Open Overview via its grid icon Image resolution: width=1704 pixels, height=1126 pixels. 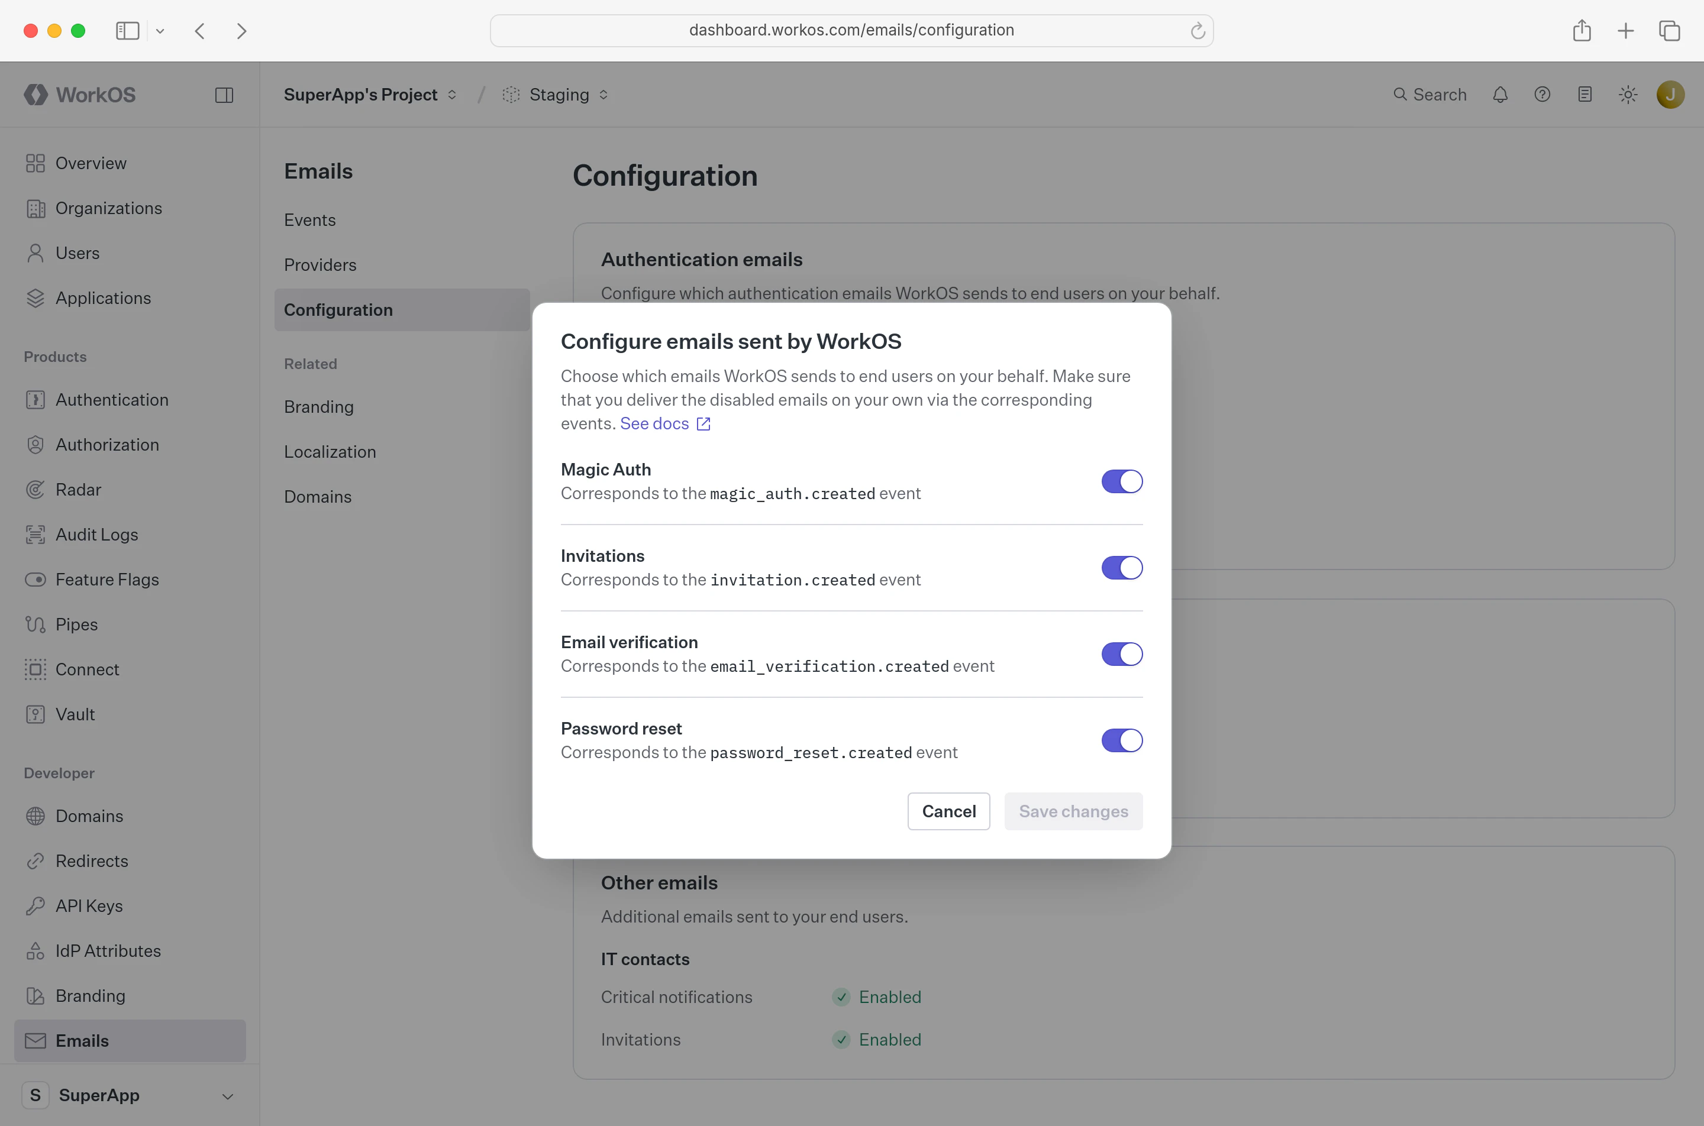[x=35, y=163]
